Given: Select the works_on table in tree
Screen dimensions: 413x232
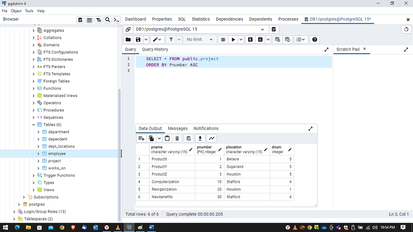Looking at the screenshot, I should pyautogui.click(x=57, y=168).
